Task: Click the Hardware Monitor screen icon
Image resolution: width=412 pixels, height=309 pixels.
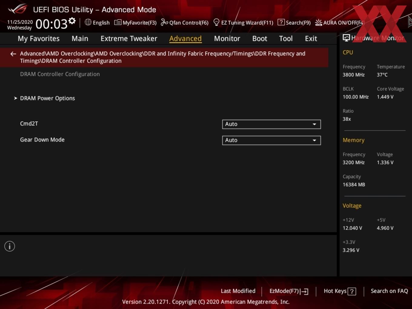Action: 346,38
